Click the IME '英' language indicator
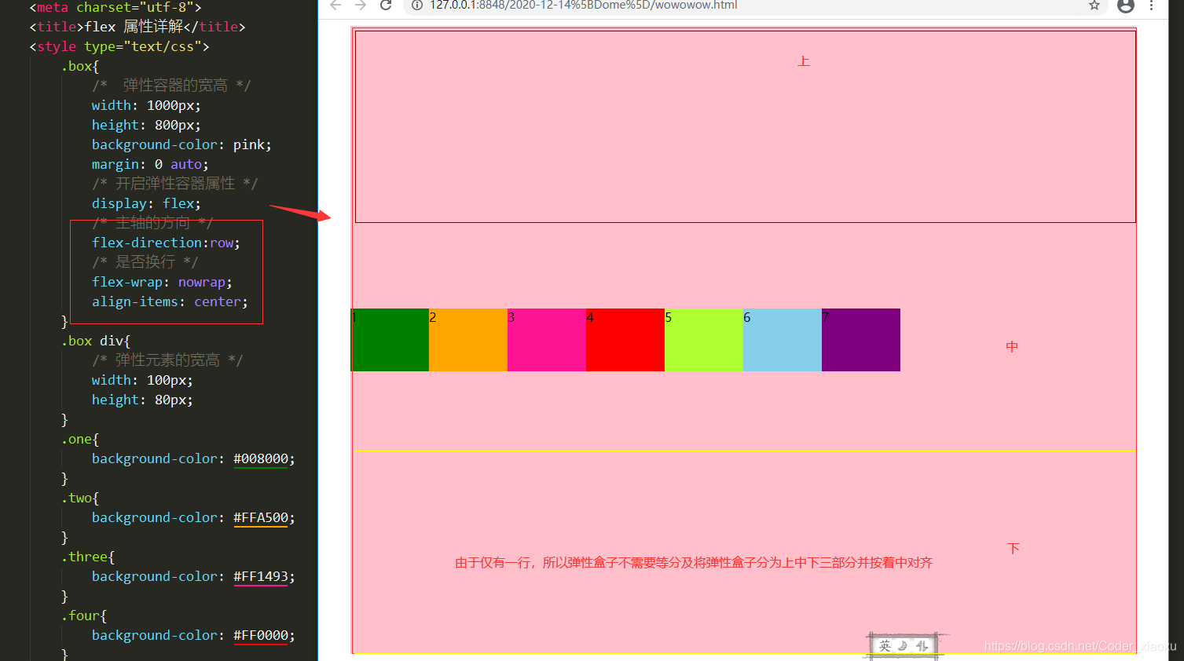Image resolution: width=1184 pixels, height=661 pixels. coord(885,646)
